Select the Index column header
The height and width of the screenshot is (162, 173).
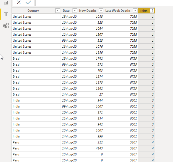click(x=143, y=11)
